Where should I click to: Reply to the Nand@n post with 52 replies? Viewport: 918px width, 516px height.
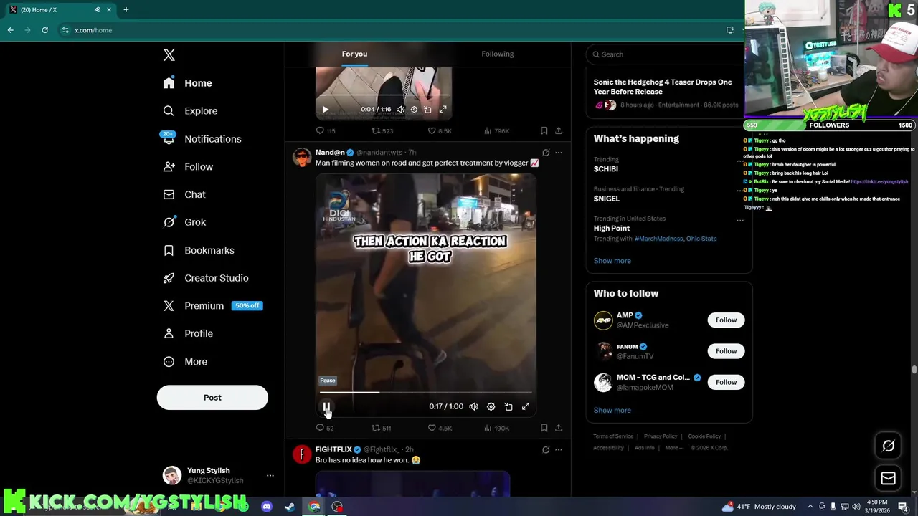pyautogui.click(x=325, y=428)
